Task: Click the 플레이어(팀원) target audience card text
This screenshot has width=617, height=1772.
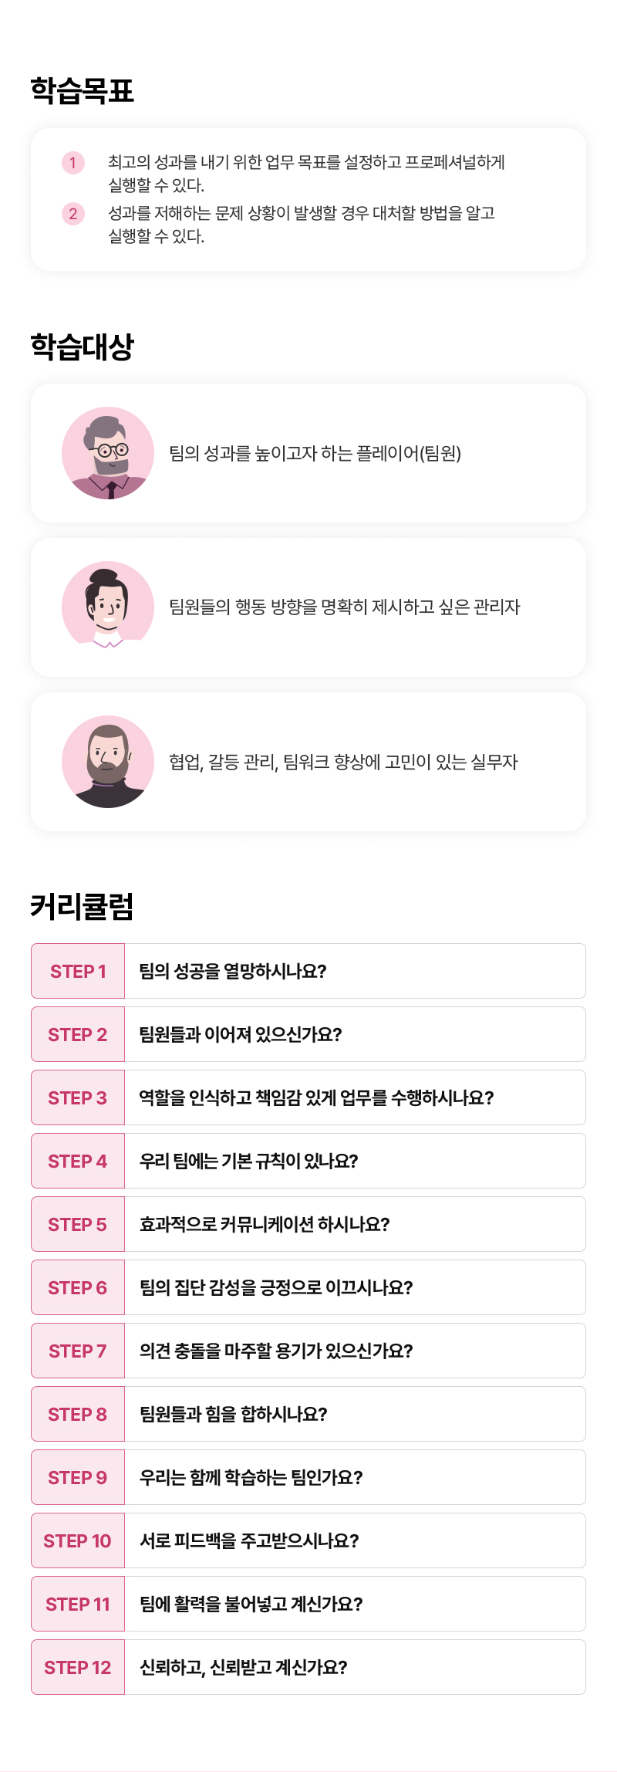Action: point(315,453)
